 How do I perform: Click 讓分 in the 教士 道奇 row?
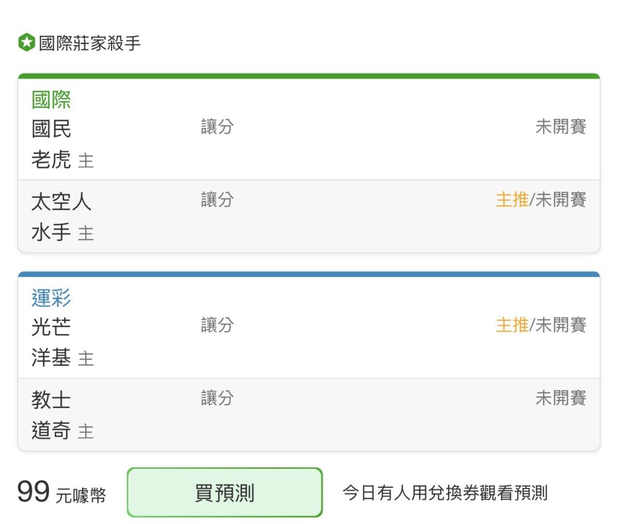(x=217, y=398)
